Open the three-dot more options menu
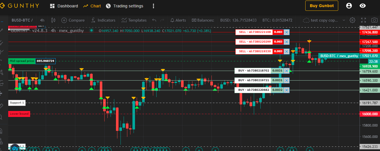 (153, 6)
